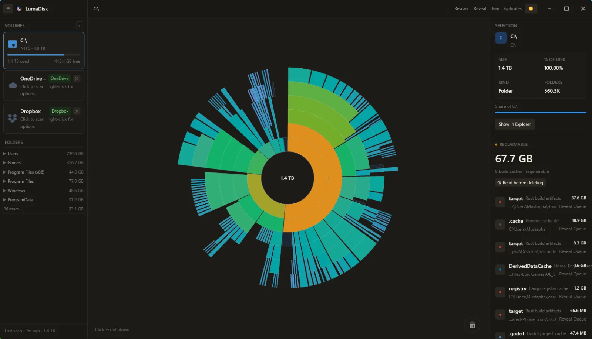Expand the Games folder

pos(4,163)
